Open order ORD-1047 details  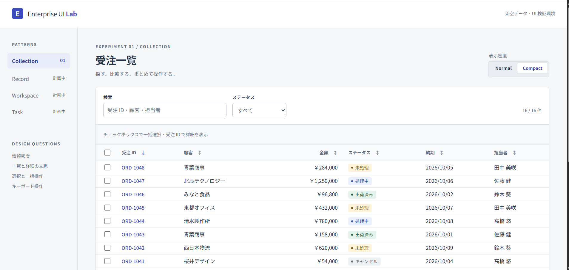click(133, 181)
